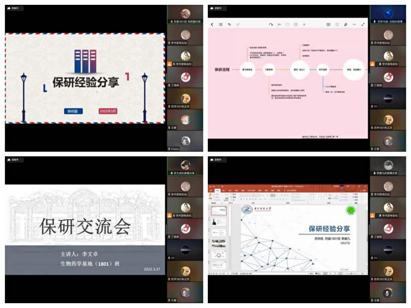The image size is (411, 308).
Task: Click the 保研交流会 title on the sketch slide
Action: pos(85,227)
